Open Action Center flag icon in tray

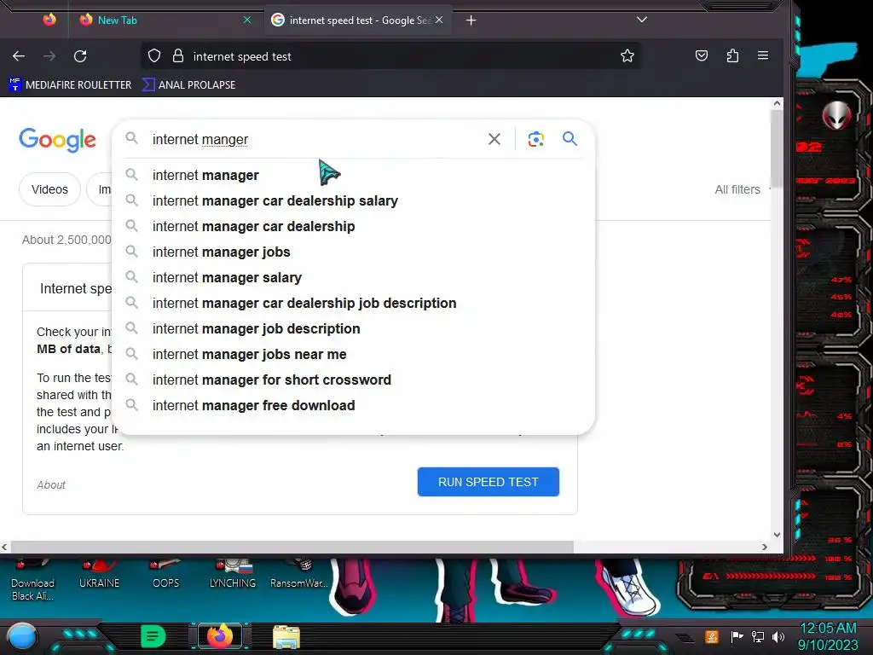pyautogui.click(x=737, y=636)
